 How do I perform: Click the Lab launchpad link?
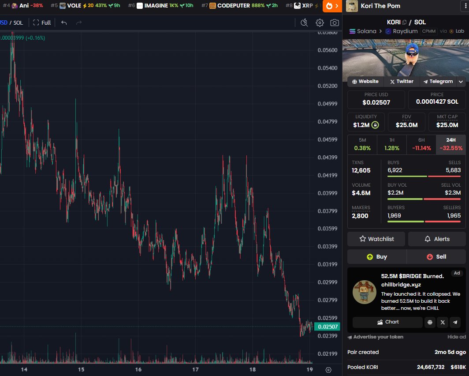point(457,31)
